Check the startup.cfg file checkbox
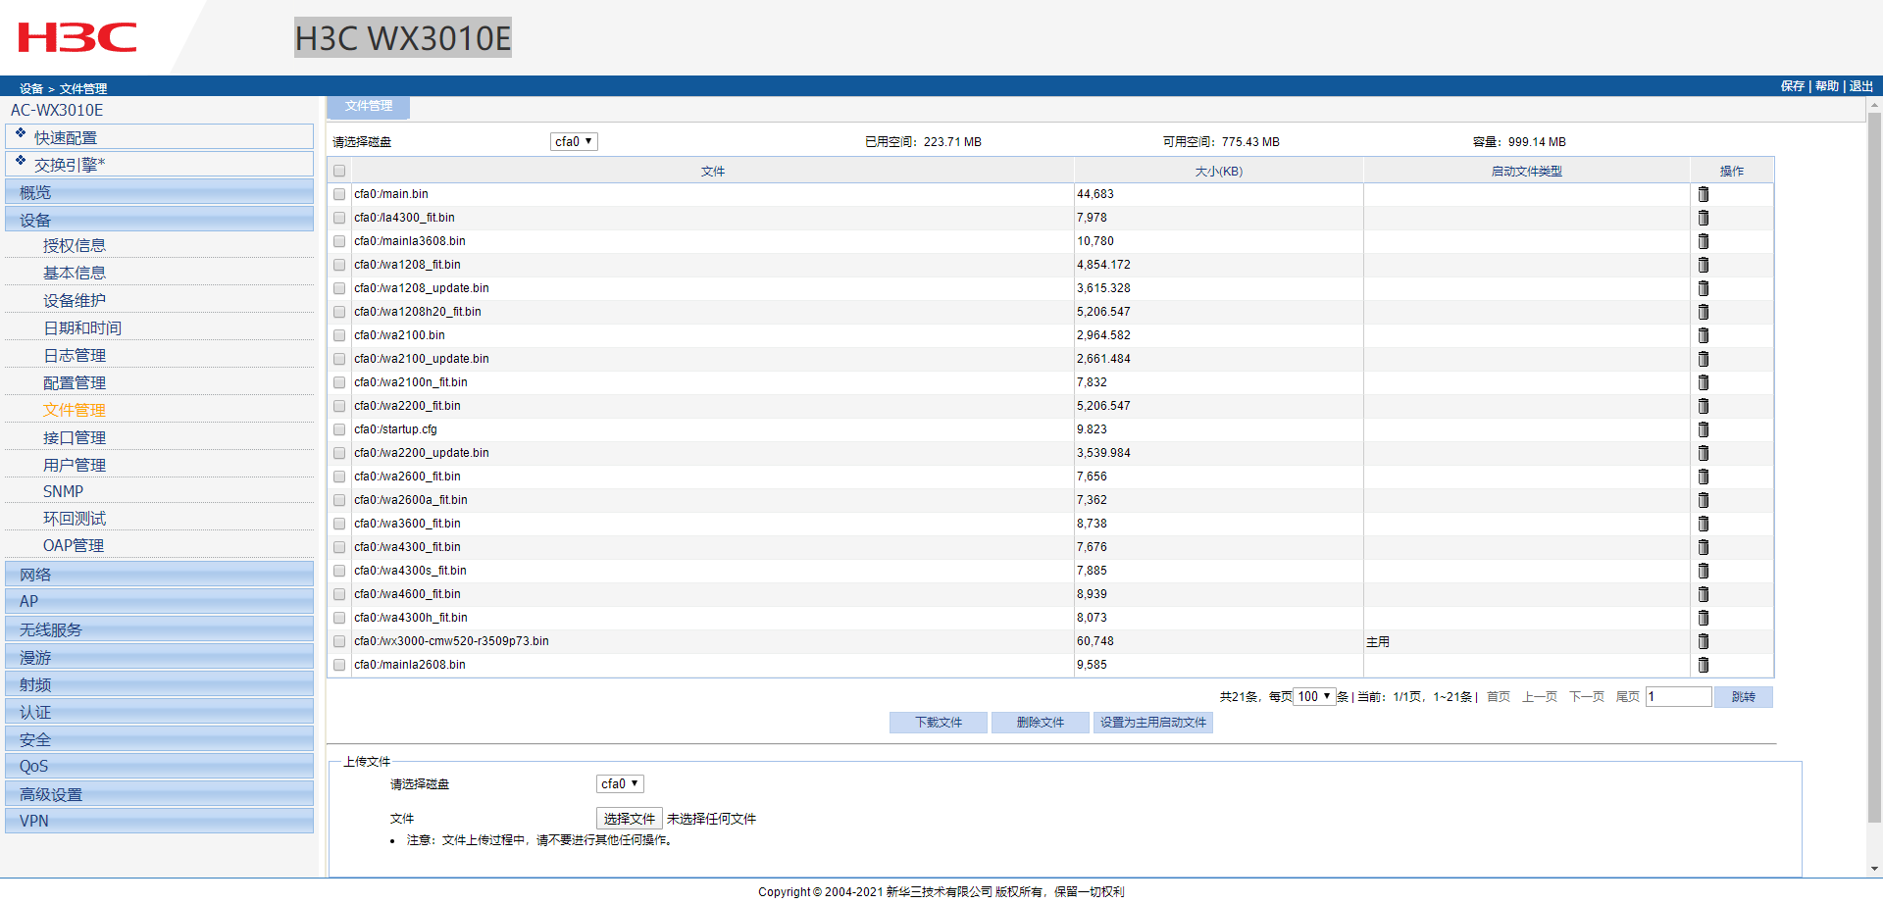 pyautogui.click(x=339, y=429)
